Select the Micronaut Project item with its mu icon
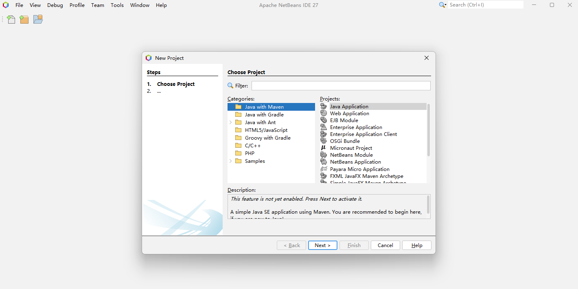Image resolution: width=578 pixels, height=289 pixels. 351,148
